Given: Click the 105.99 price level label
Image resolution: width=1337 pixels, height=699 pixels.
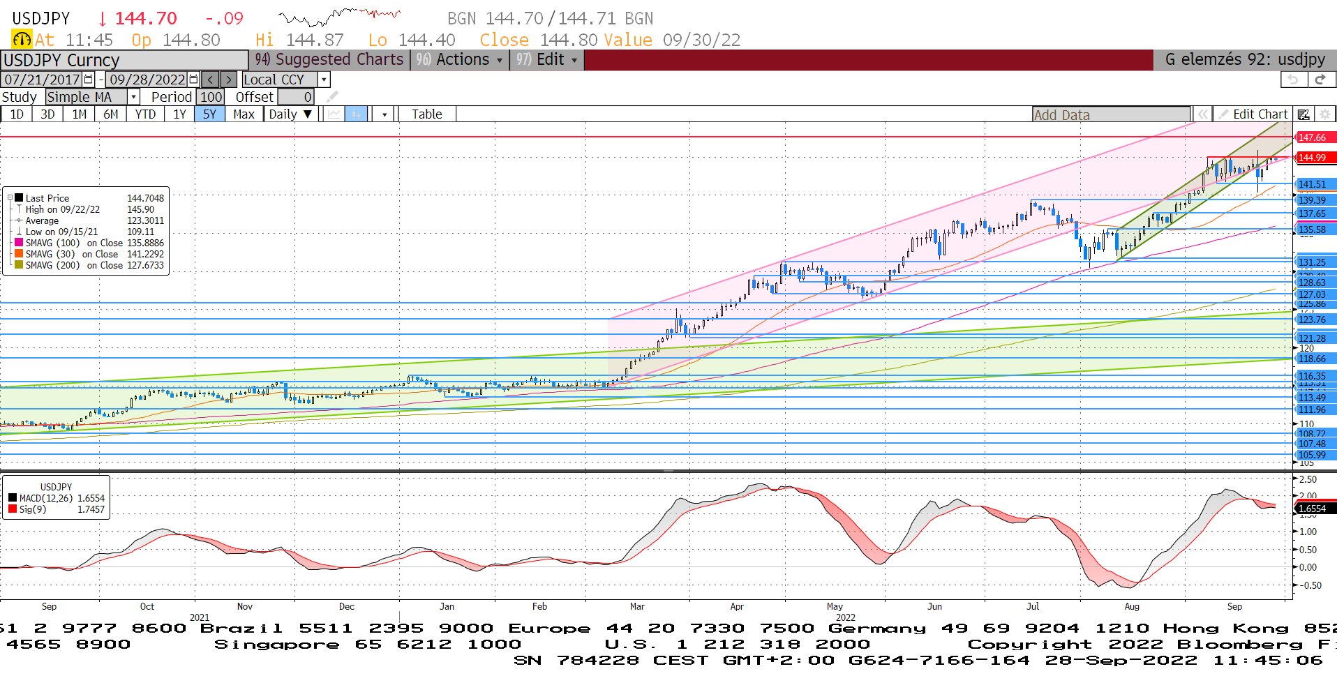Looking at the screenshot, I should 1315,455.
